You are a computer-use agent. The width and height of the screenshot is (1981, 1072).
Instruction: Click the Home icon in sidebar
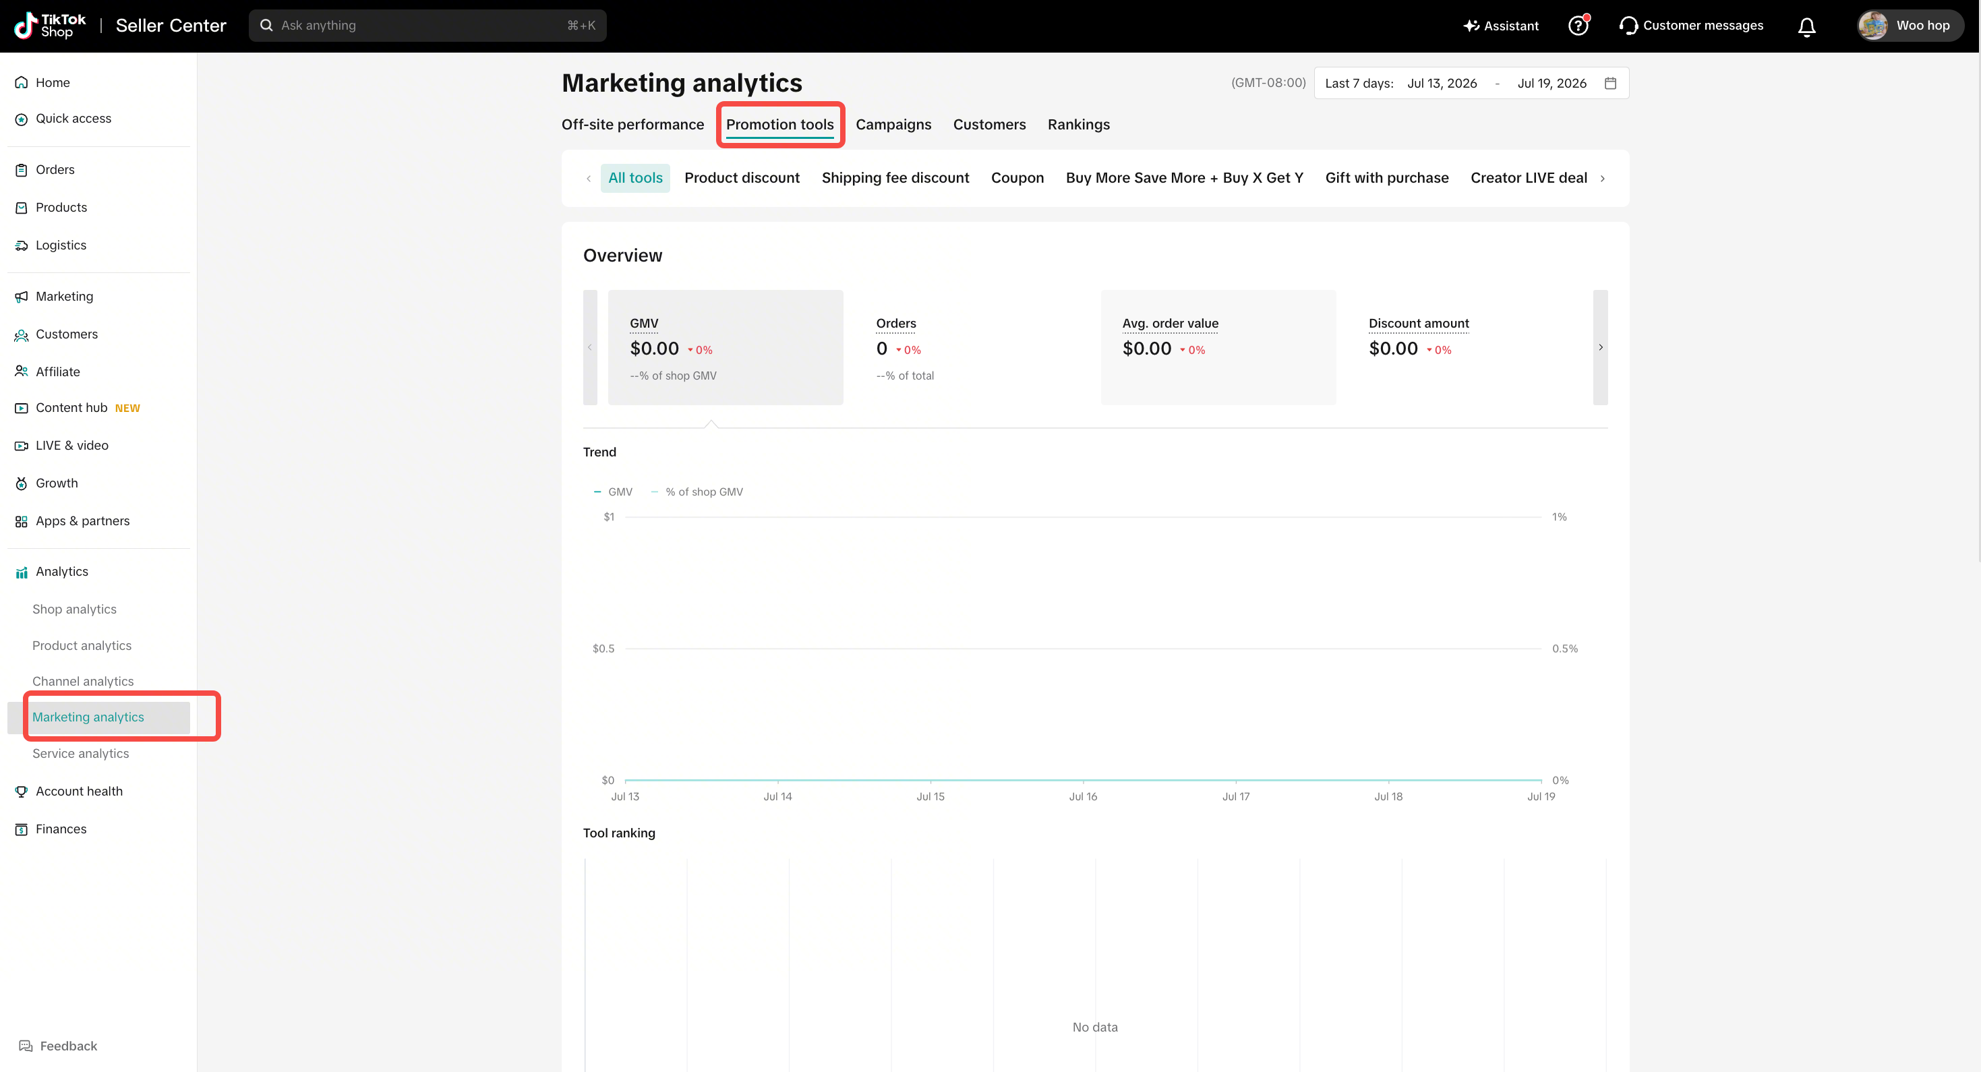coord(22,82)
